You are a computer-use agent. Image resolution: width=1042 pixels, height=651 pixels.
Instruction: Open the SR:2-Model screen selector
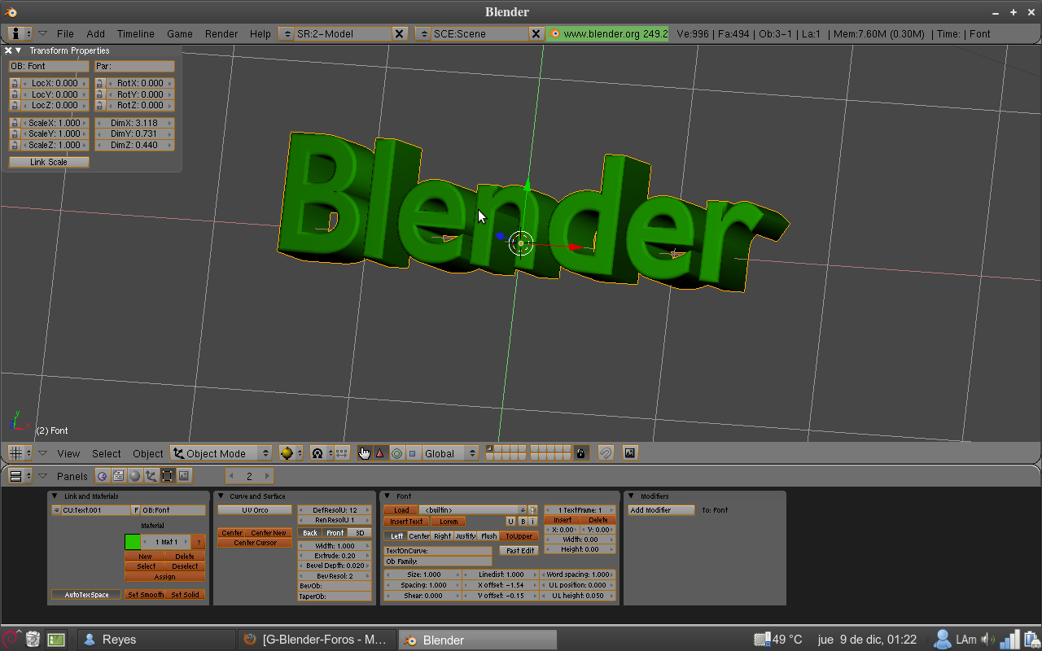[x=286, y=33]
